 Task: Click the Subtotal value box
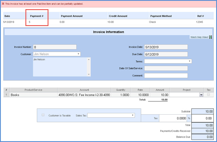pos(203,111)
